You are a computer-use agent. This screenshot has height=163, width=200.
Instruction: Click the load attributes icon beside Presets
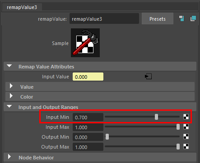pyautogui.click(x=181, y=18)
